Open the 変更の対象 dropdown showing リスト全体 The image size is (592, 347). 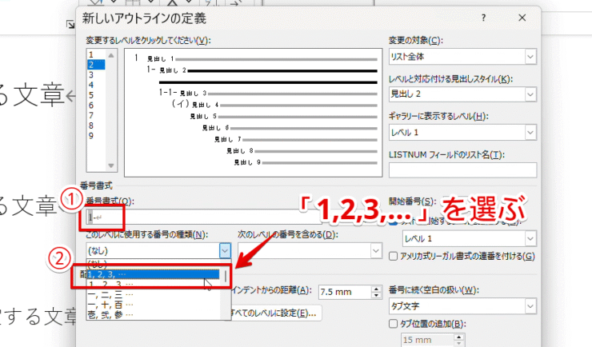pyautogui.click(x=462, y=57)
